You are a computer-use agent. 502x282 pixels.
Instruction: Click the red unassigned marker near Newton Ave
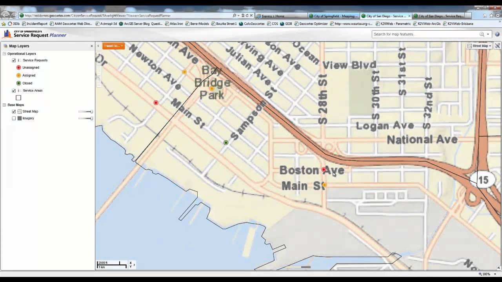click(x=156, y=103)
